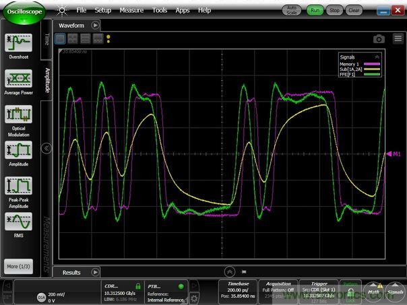The image size is (407, 305).
Task: Click the More (1/3) button
Action: (18, 265)
